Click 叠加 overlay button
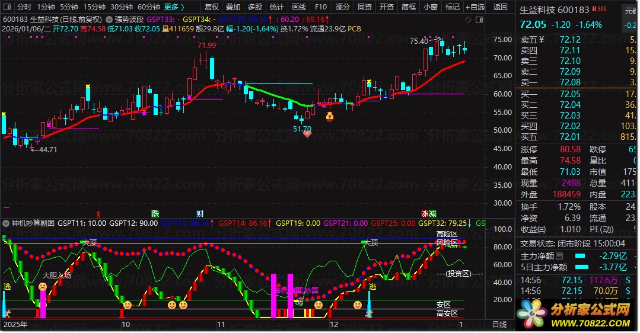640x333 pixels. click(233, 7)
